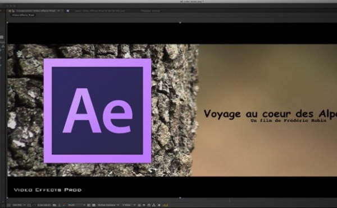Open the resolution (Full) dropdown

(76, 205)
